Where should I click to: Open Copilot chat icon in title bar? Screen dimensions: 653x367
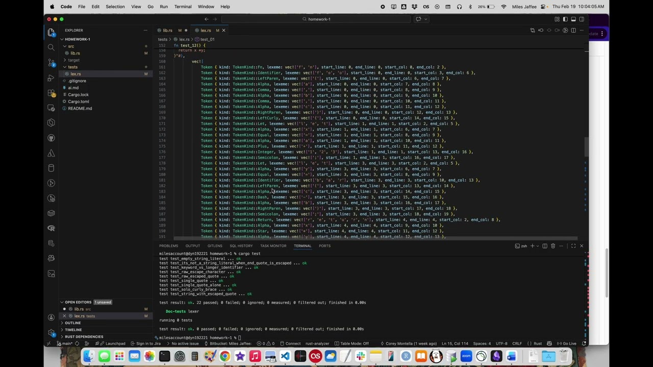pyautogui.click(x=418, y=19)
